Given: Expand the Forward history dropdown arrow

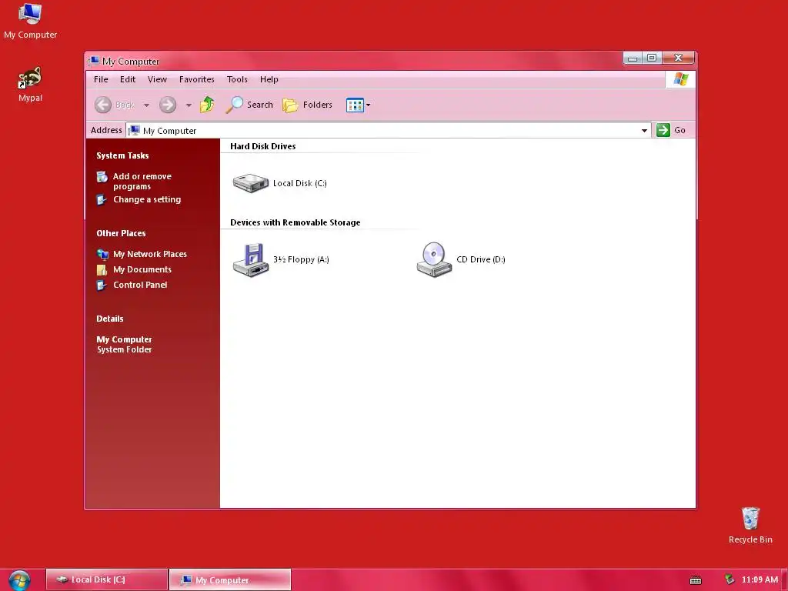Looking at the screenshot, I should (189, 105).
